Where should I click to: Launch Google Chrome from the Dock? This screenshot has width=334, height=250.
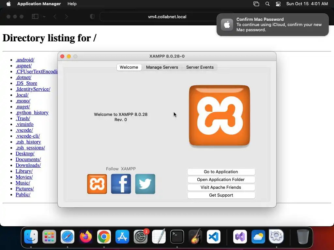point(104,237)
